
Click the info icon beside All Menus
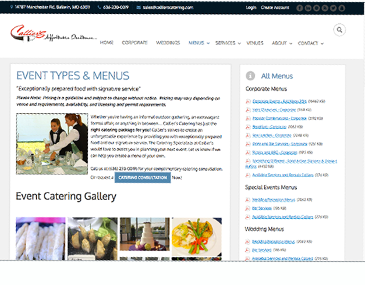coord(250,76)
